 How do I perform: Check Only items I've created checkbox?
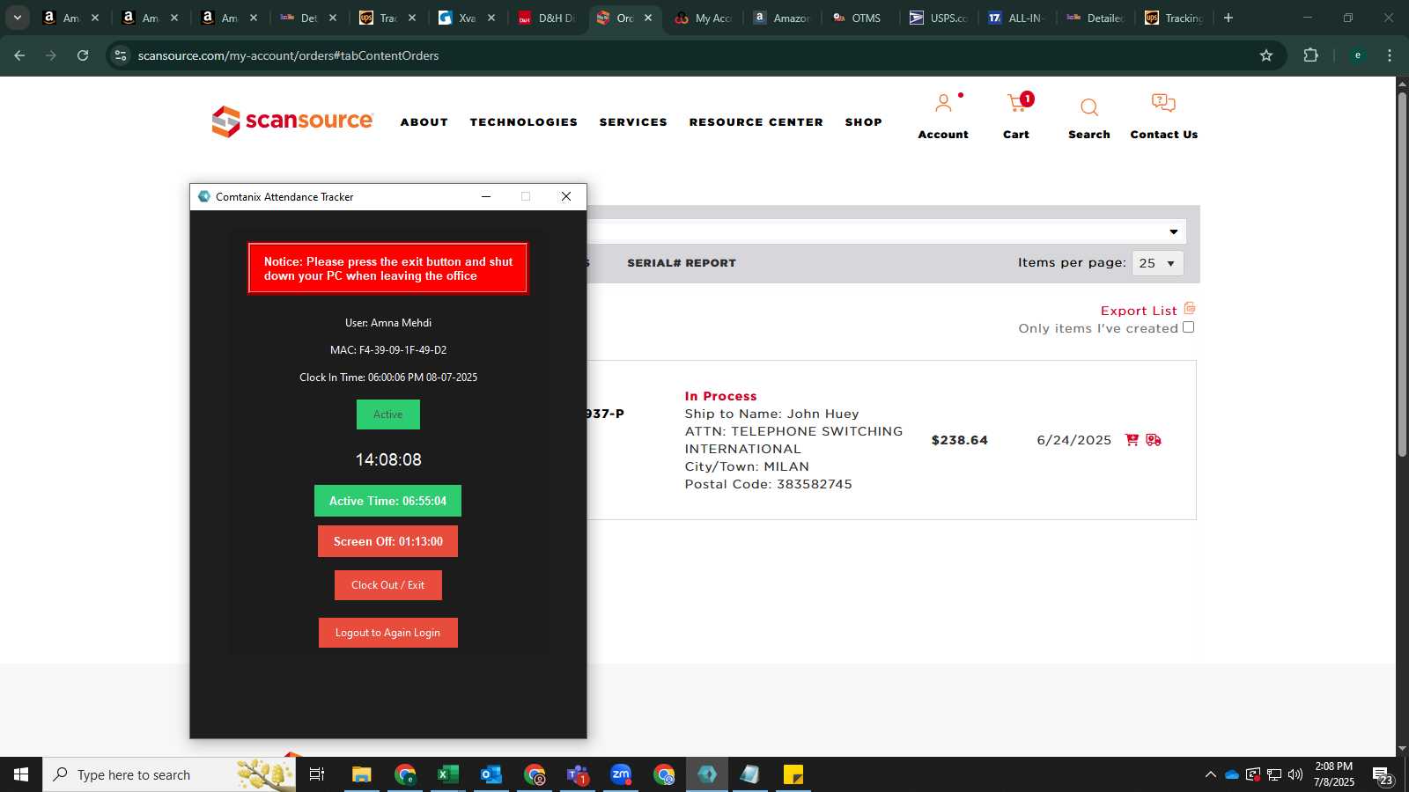1188,327
